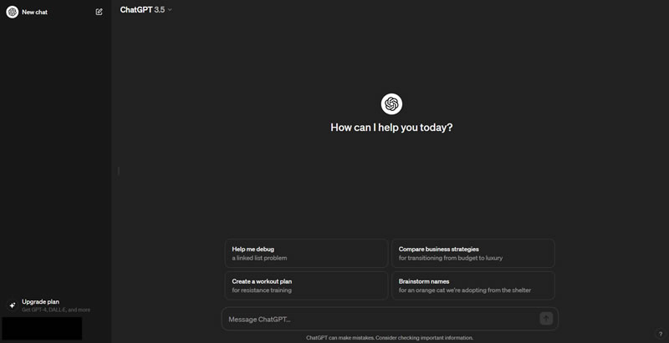Image resolution: width=669 pixels, height=343 pixels.
Task: Open the ChatGPT 3.5 model dropdown
Action: (x=146, y=10)
